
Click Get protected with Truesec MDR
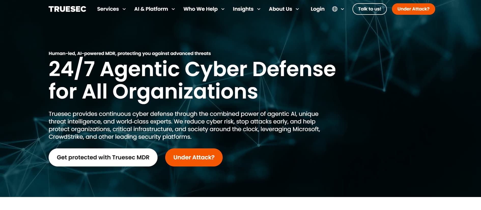tap(103, 157)
